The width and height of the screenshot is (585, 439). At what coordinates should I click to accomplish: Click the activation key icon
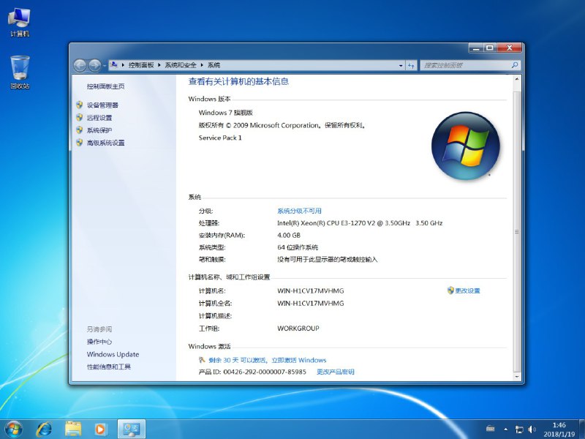tap(202, 360)
